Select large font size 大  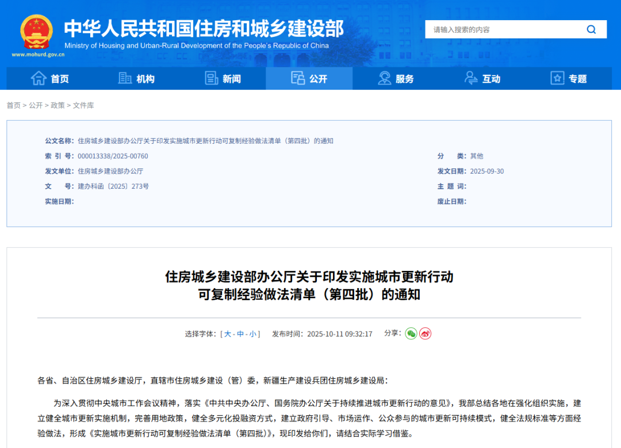click(x=228, y=334)
